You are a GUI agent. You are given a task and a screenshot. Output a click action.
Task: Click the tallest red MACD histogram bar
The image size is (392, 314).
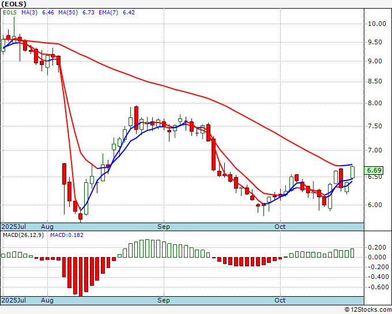(81, 277)
